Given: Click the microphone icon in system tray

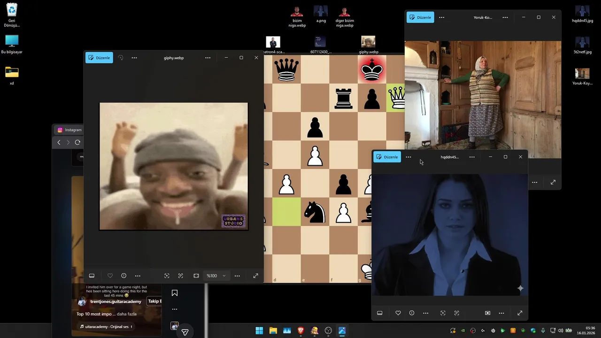Looking at the screenshot, I should [543, 330].
